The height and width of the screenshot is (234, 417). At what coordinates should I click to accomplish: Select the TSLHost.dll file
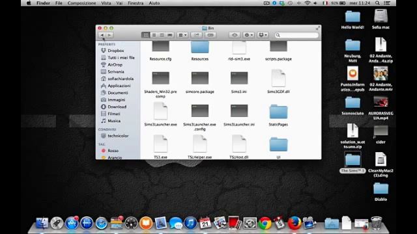pyautogui.click(x=239, y=144)
